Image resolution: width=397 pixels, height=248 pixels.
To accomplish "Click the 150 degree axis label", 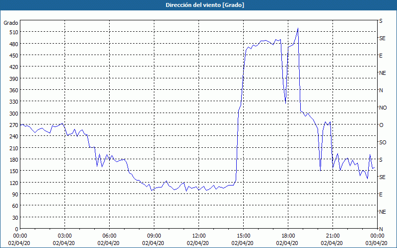I will click(14, 171).
